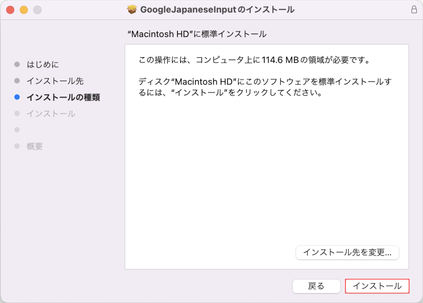The image size is (423, 303).
Task: Click the gray bullet beside はじめに
Action: pyautogui.click(x=17, y=64)
